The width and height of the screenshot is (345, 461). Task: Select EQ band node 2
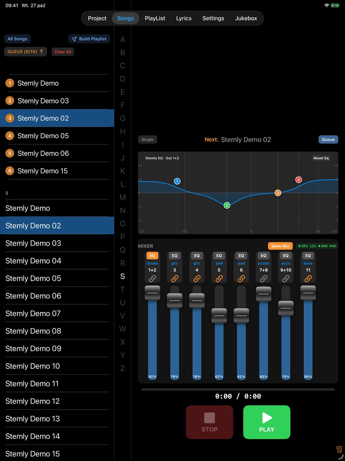point(227,205)
